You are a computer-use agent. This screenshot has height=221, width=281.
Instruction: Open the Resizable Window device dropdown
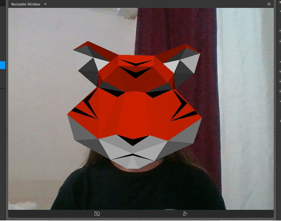29,4
